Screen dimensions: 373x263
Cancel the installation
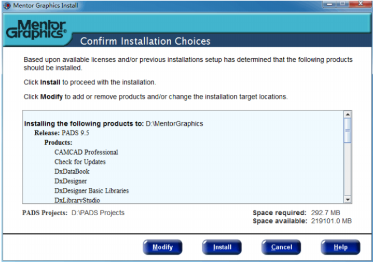point(281,247)
